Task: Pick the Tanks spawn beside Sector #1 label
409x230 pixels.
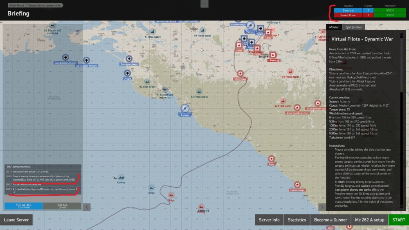Action: (273, 55)
